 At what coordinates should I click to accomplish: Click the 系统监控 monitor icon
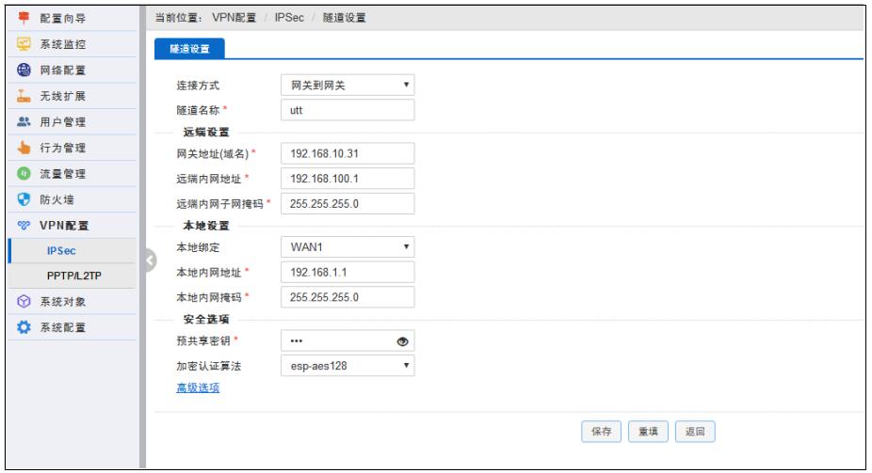coord(24,44)
